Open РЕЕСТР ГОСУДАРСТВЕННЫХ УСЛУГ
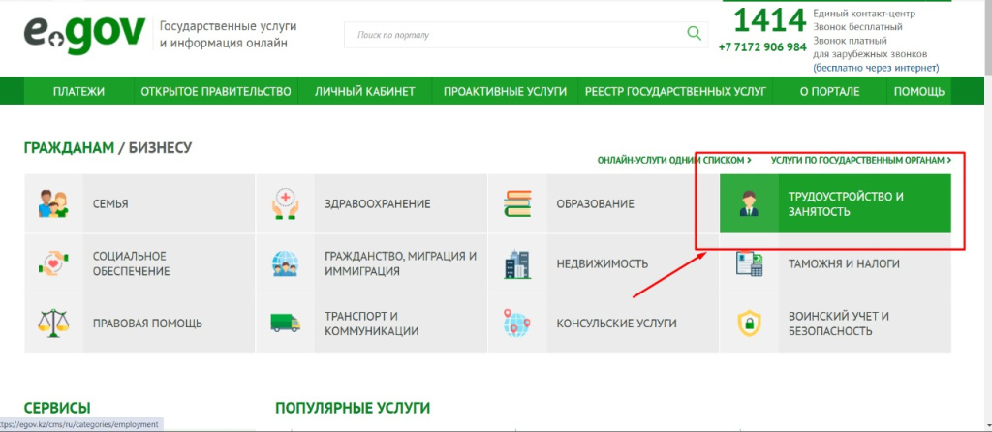The height and width of the screenshot is (432, 992). click(x=675, y=92)
